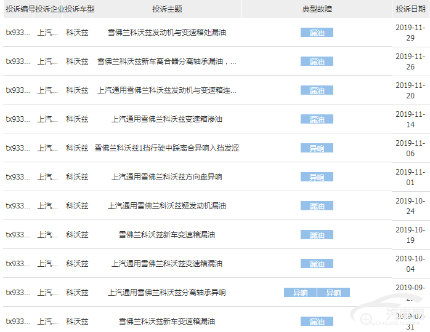Click 漏油 tag in the 2019-11-29 row
This screenshot has height=332, width=430.
click(317, 33)
